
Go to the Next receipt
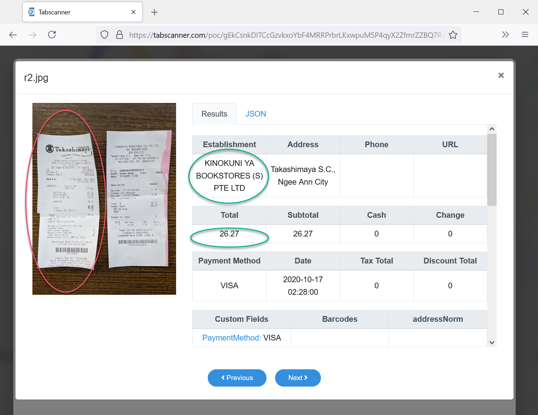coord(298,378)
